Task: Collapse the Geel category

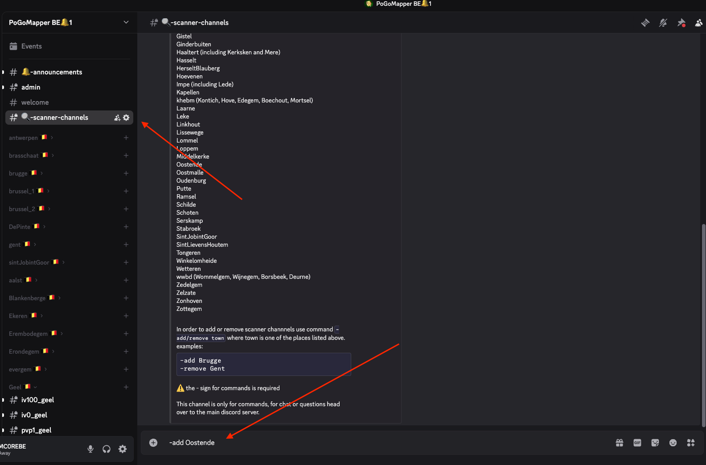Action: tap(23, 387)
